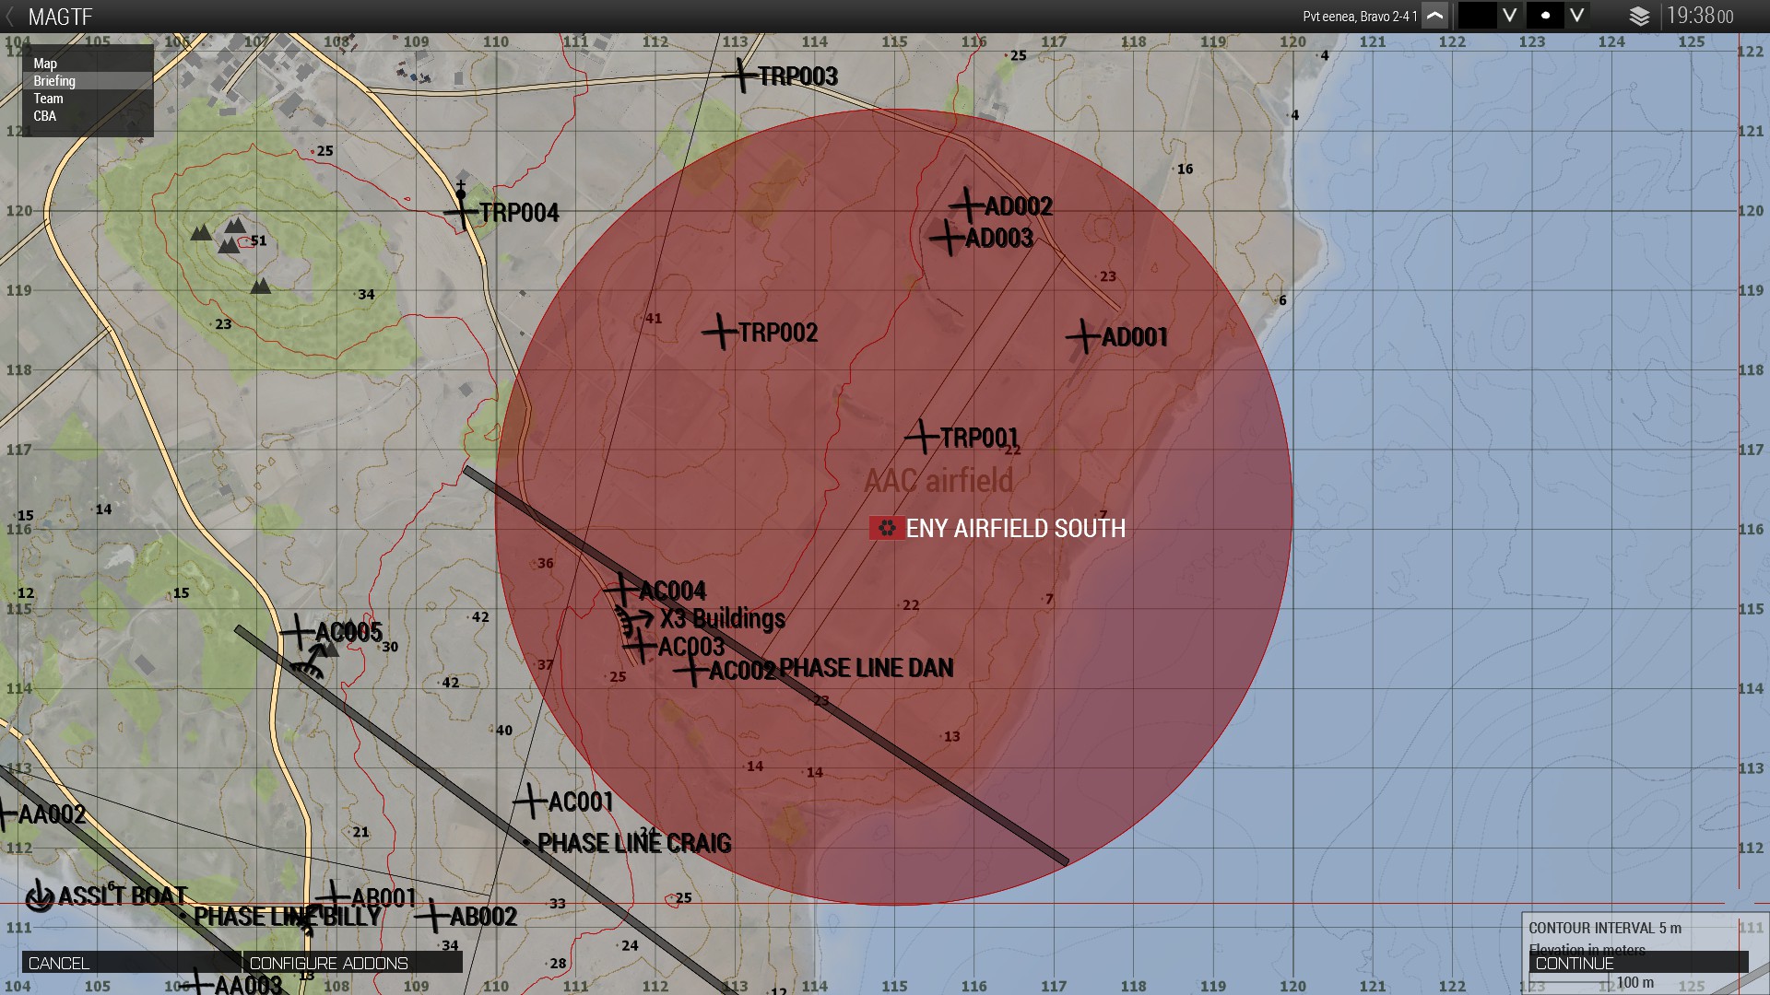Collapse the player name panel chevron

click(1434, 16)
